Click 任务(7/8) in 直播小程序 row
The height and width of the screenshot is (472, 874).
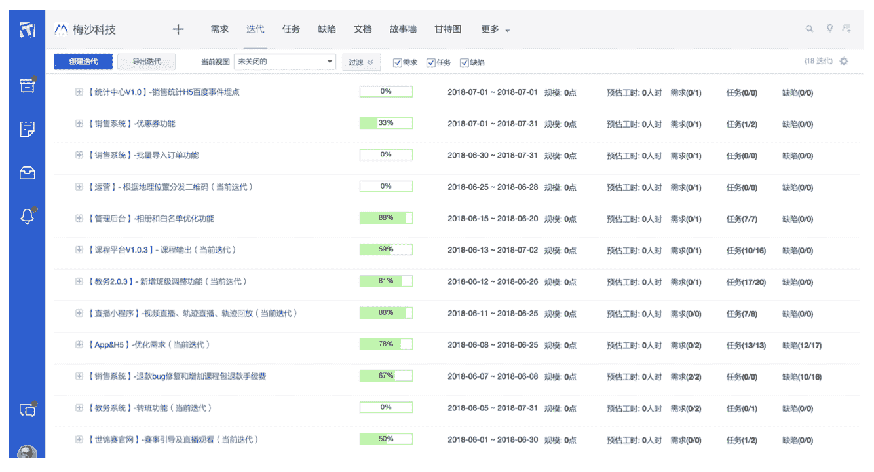click(742, 314)
